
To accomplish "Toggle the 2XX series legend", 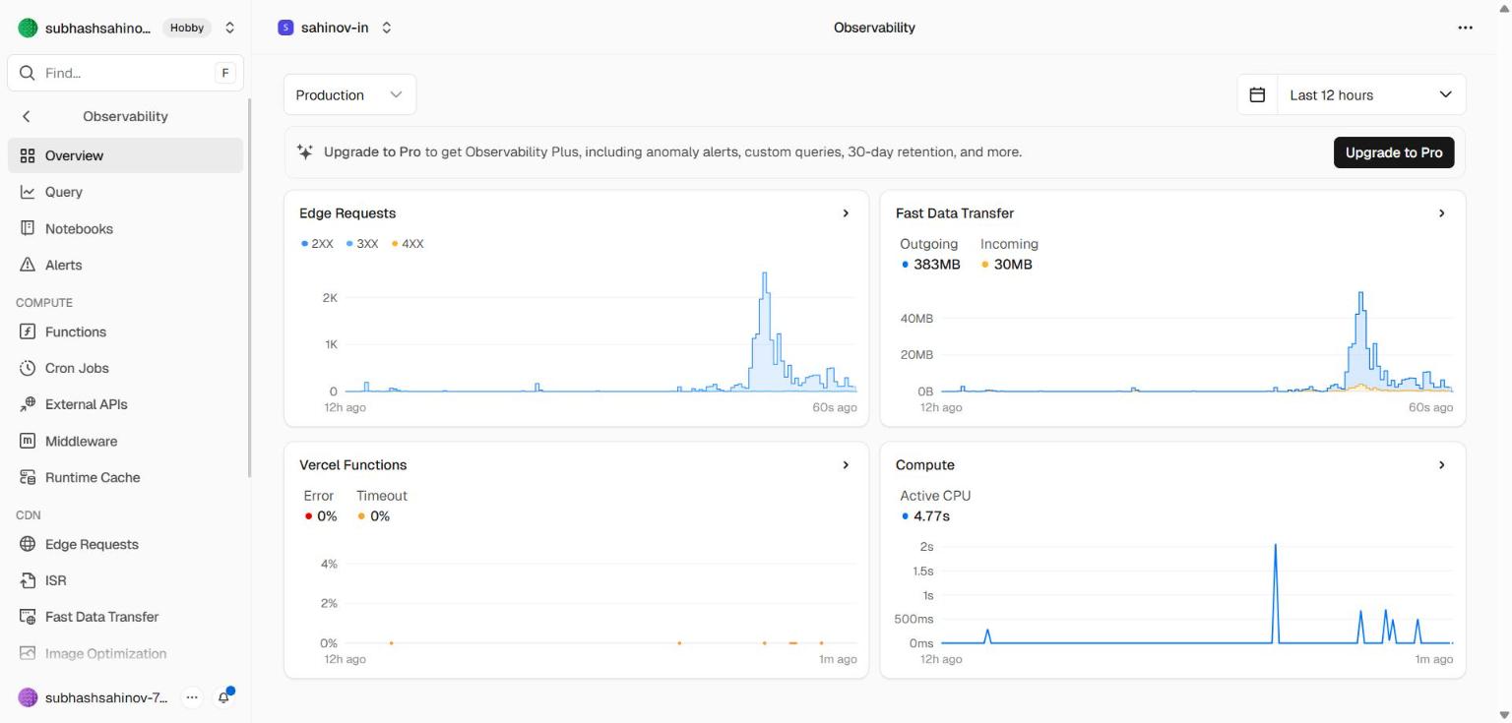I will pos(317,244).
